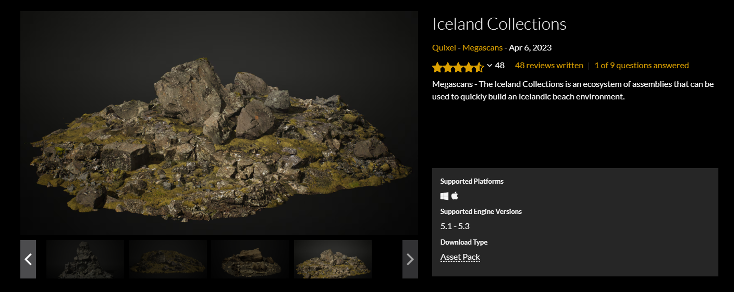Open the Megascans category link
This screenshot has height=292, width=734.
coord(482,48)
